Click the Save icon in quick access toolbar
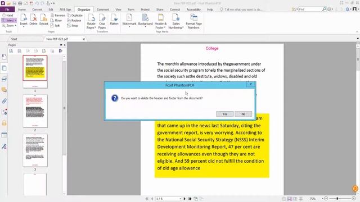360x202 pixels. (14, 3)
